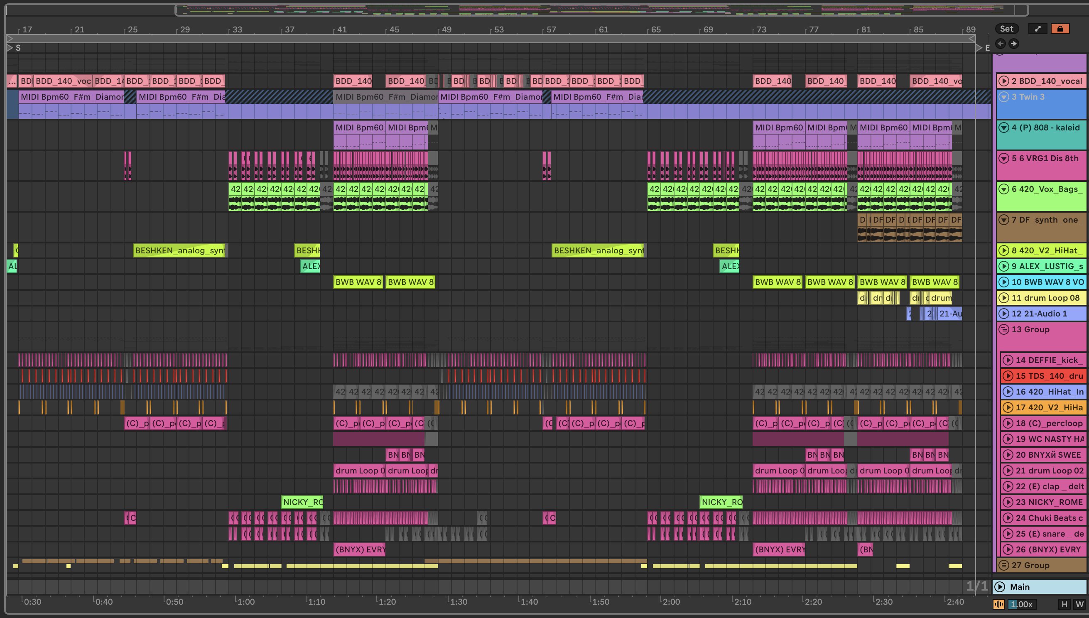This screenshot has height=618, width=1089.
Task: Jump to the next locator arrow
Action: click(x=1013, y=44)
